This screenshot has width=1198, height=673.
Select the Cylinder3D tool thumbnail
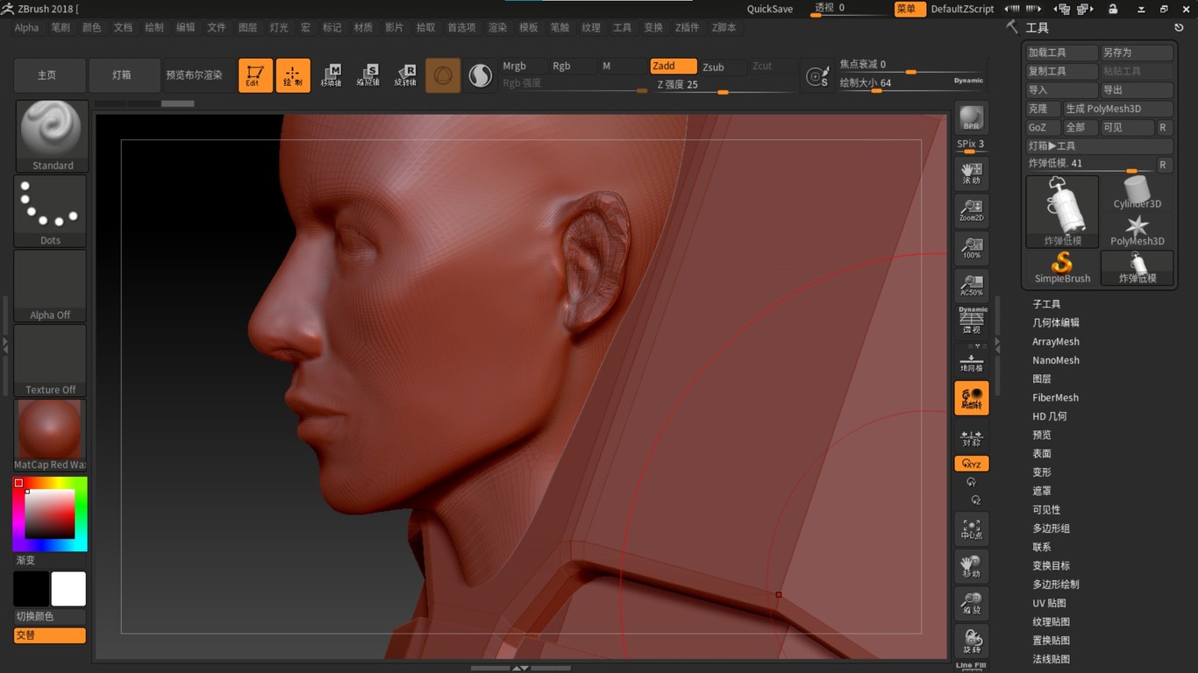pyautogui.click(x=1137, y=193)
